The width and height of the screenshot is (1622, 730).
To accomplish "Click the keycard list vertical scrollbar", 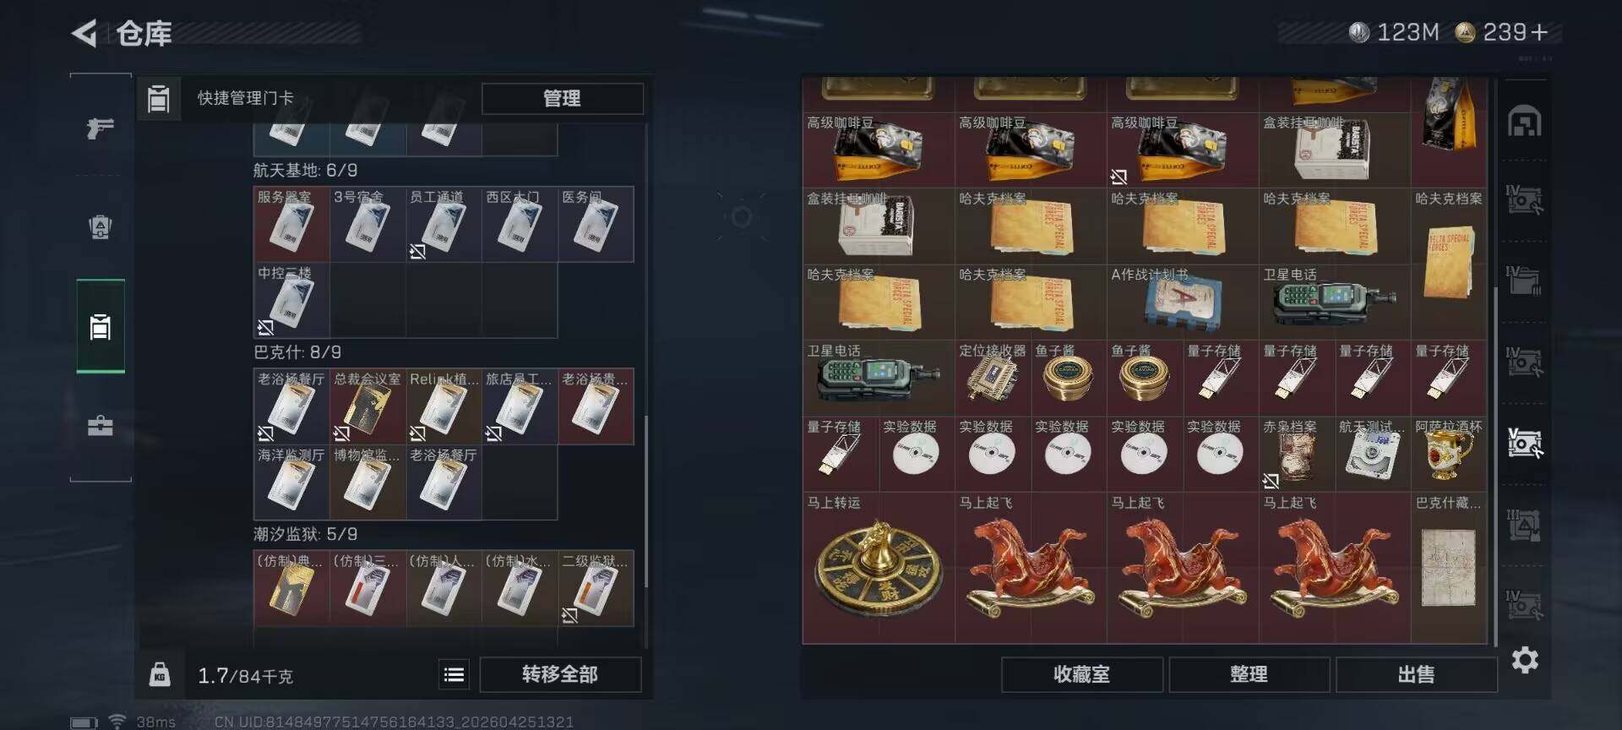I will click(x=646, y=500).
